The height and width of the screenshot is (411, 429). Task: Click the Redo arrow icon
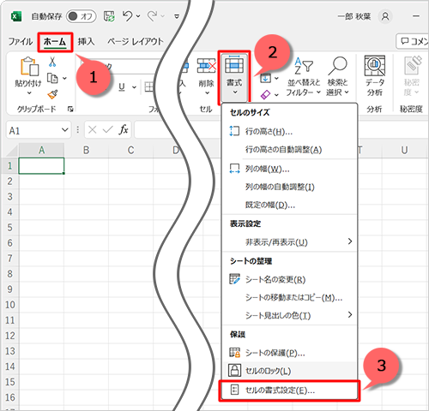pyautogui.click(x=152, y=16)
